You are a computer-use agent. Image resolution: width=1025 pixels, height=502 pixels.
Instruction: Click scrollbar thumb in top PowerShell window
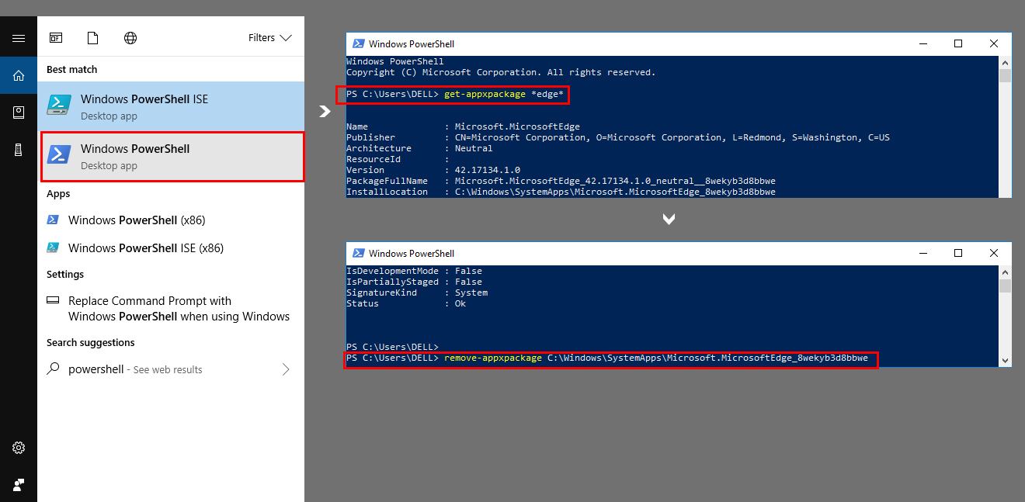tap(1005, 75)
